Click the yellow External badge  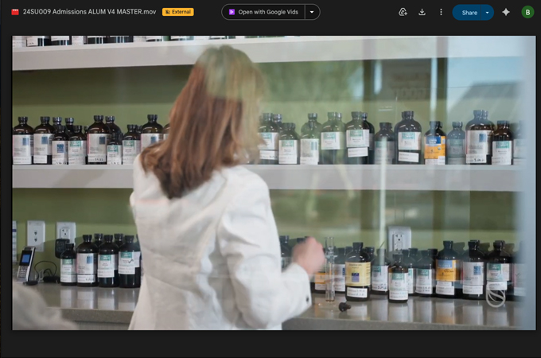coord(178,12)
